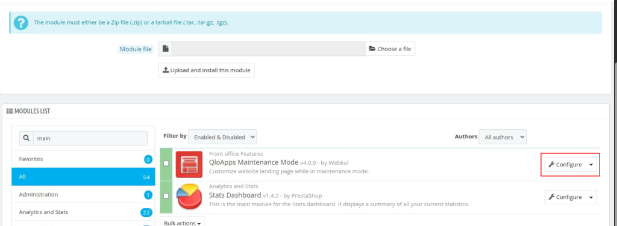Click the Stats dashboard main module description
Viewport: 617px width, 226px height.
pyautogui.click(x=339, y=204)
